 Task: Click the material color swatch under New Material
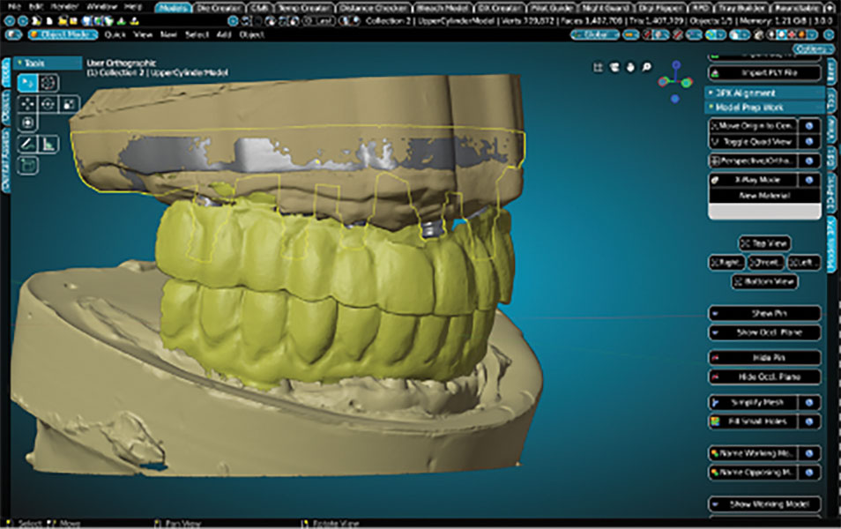coord(764,212)
